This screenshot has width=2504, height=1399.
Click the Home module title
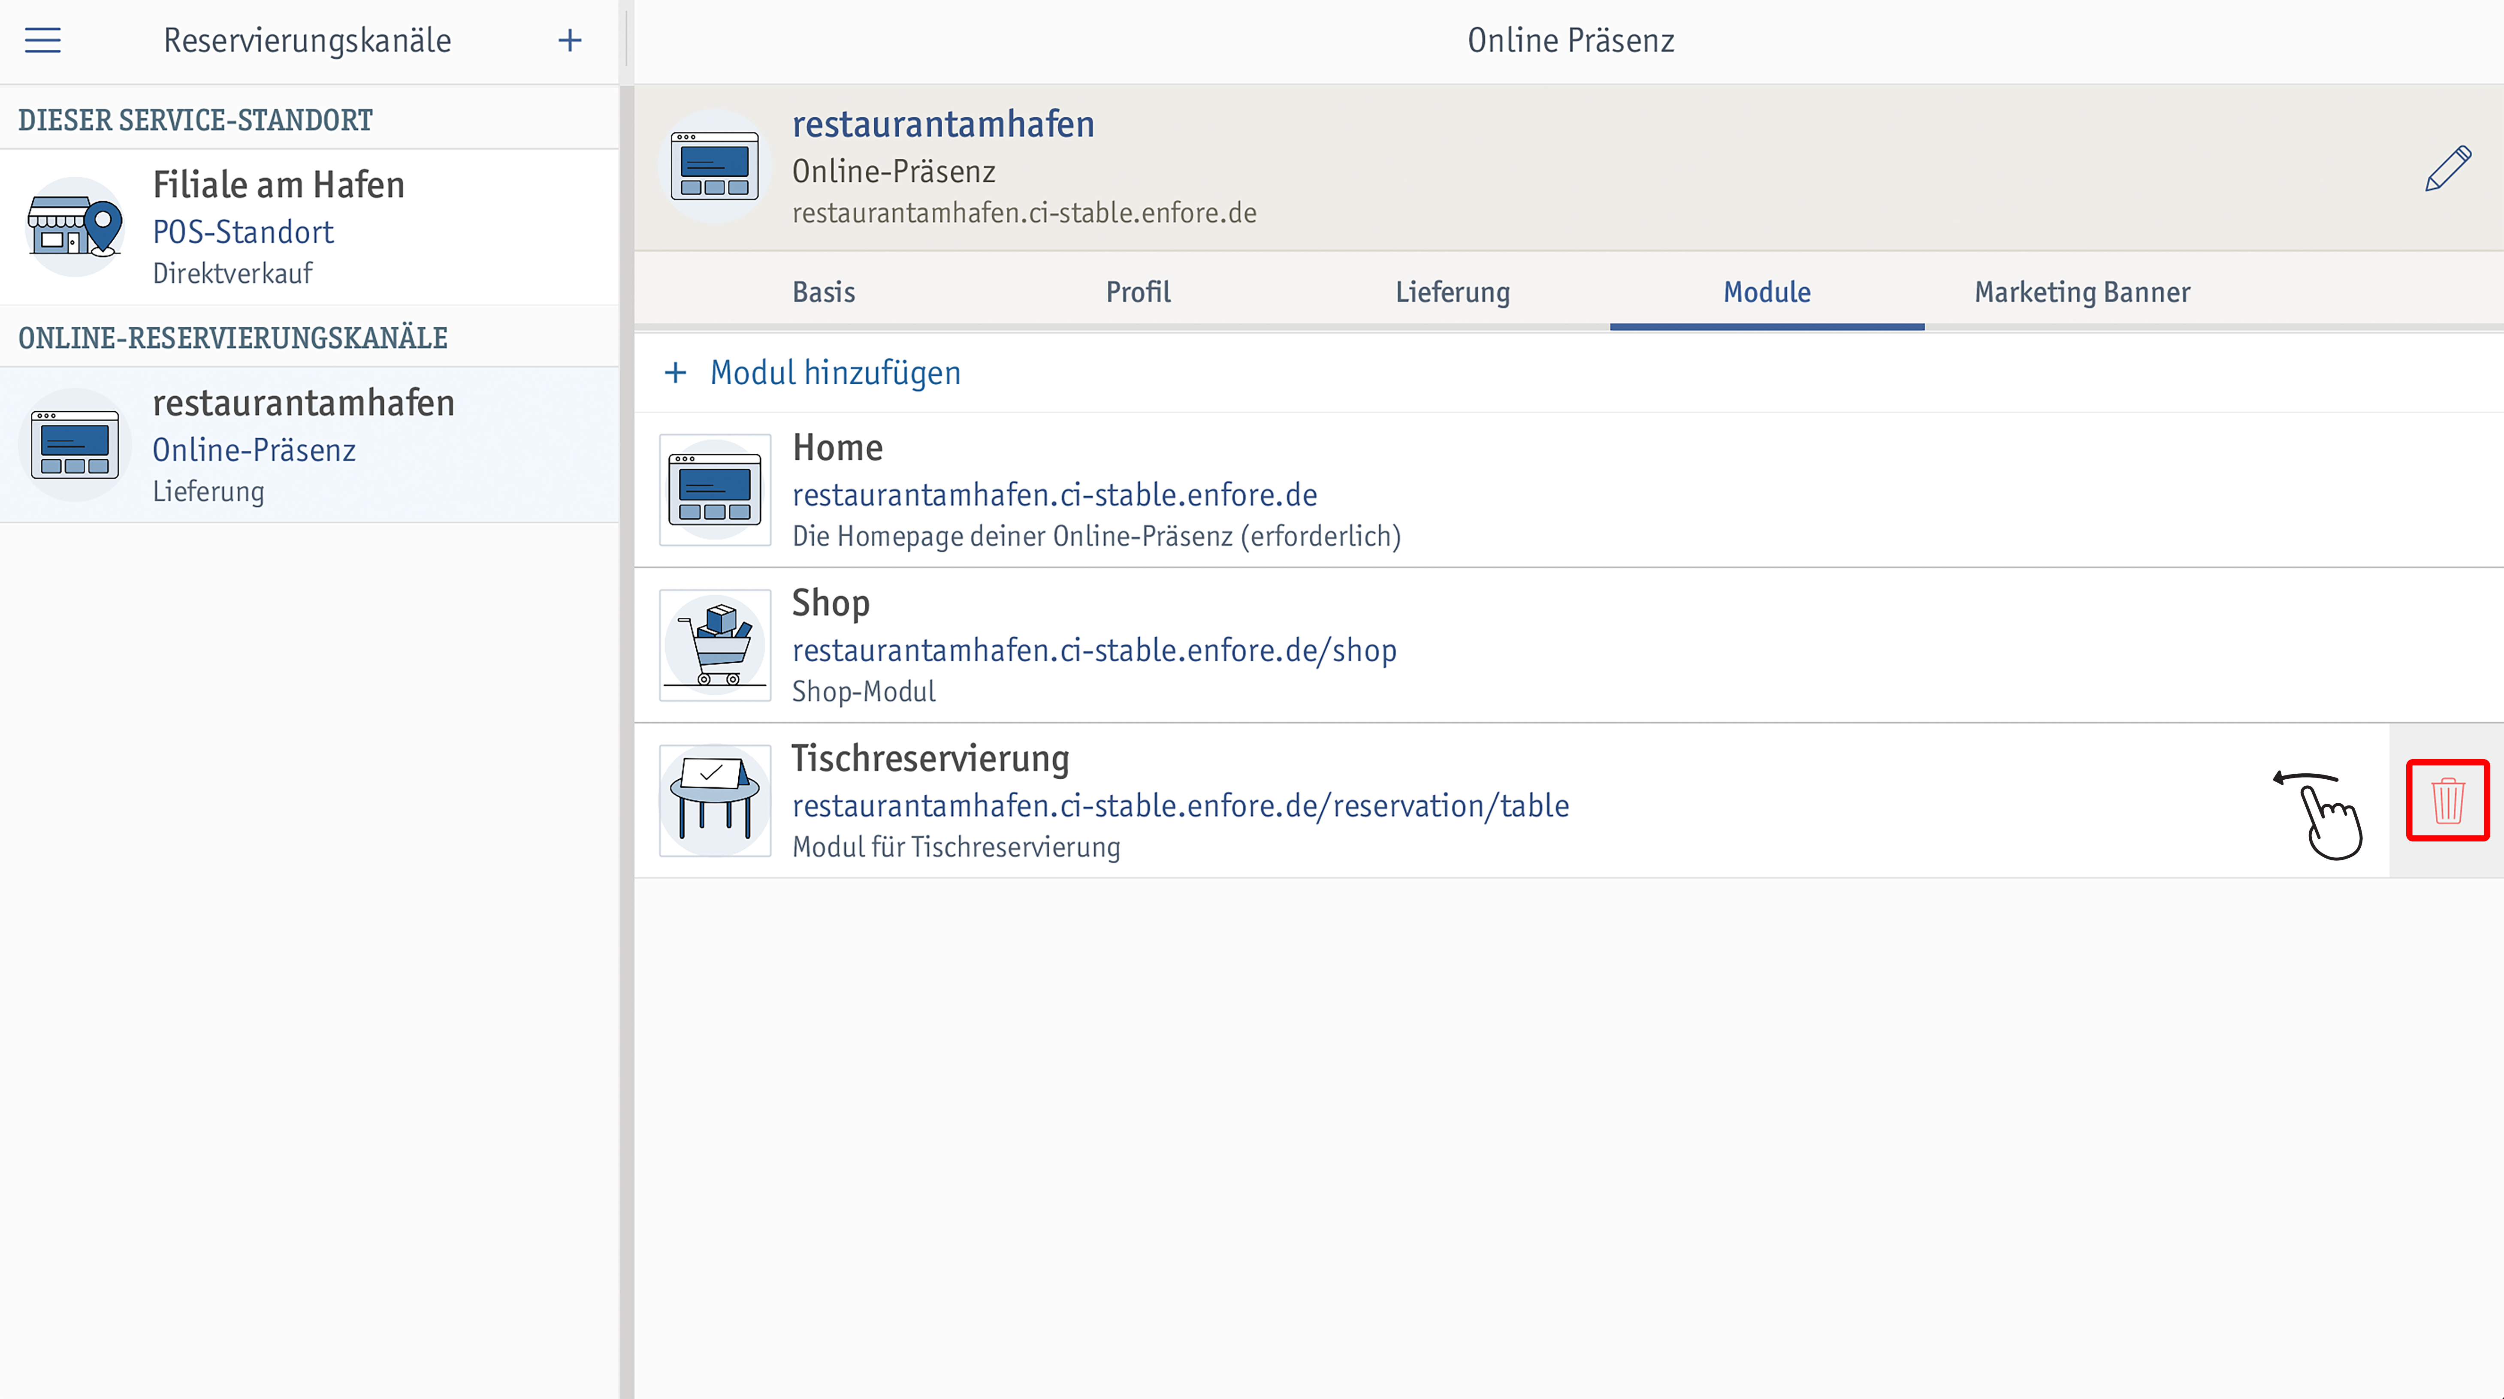pos(837,447)
